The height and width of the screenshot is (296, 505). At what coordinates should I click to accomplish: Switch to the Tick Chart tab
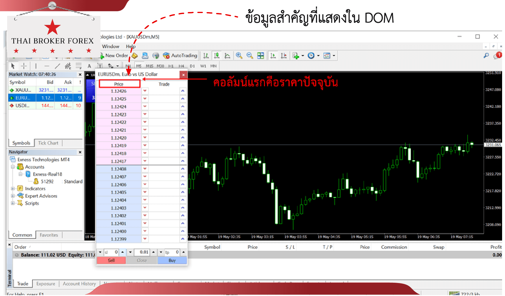point(48,143)
